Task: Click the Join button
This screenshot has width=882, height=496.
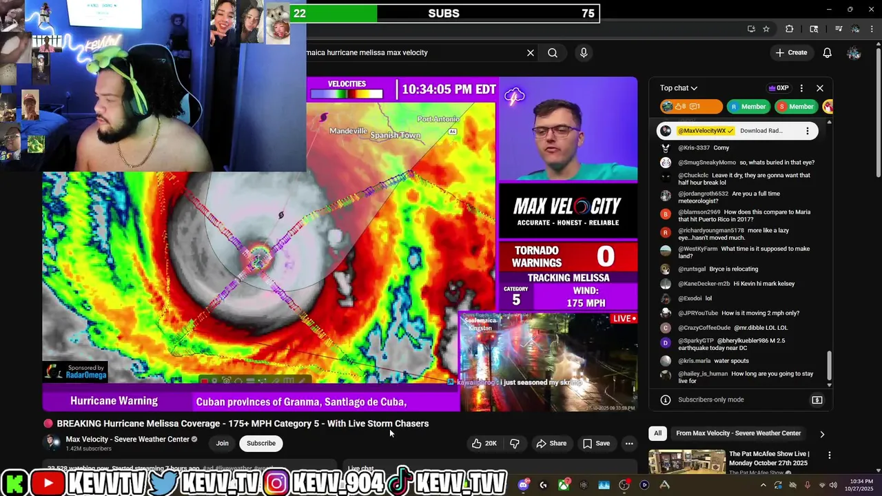Action: [222, 443]
